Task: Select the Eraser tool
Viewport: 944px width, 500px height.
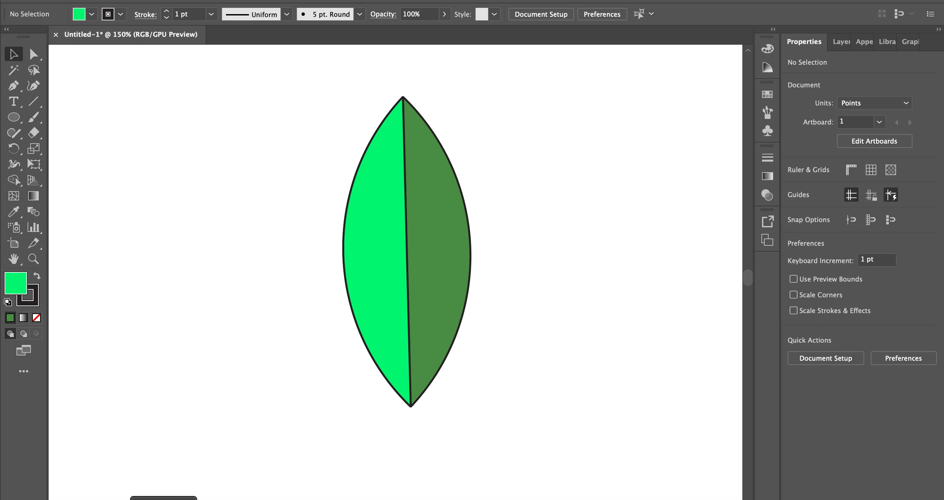Action: tap(34, 133)
